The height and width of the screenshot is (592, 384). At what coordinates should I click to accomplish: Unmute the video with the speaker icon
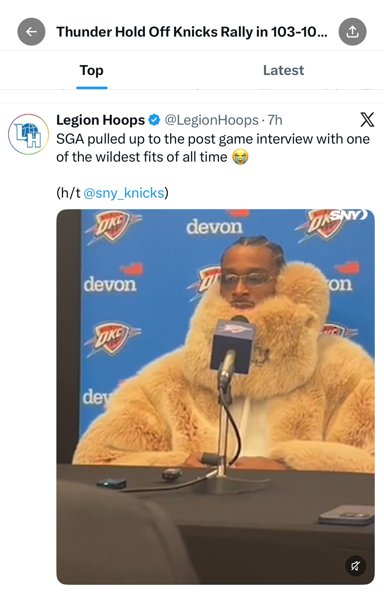click(355, 566)
